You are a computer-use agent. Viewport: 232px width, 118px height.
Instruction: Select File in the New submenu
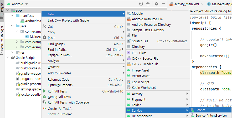click(x=157, y=35)
